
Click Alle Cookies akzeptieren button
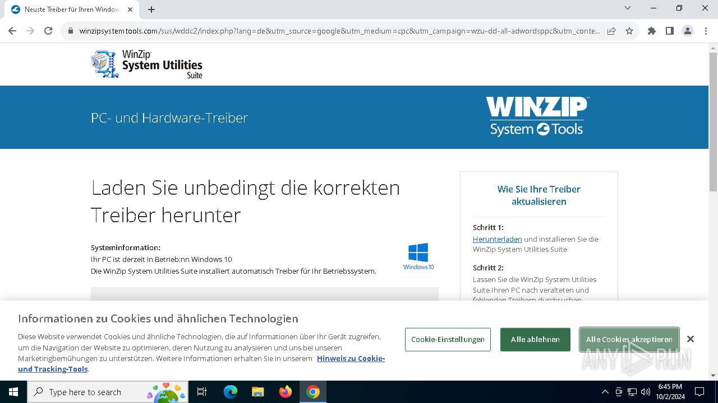click(x=629, y=340)
